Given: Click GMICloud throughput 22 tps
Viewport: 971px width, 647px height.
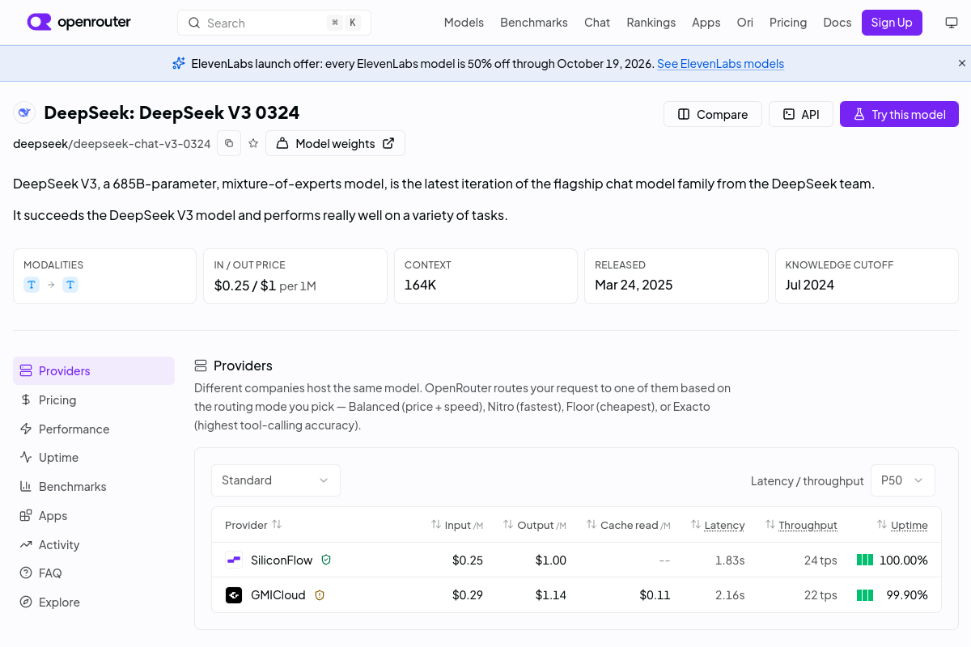Looking at the screenshot, I should pyautogui.click(x=820, y=595).
